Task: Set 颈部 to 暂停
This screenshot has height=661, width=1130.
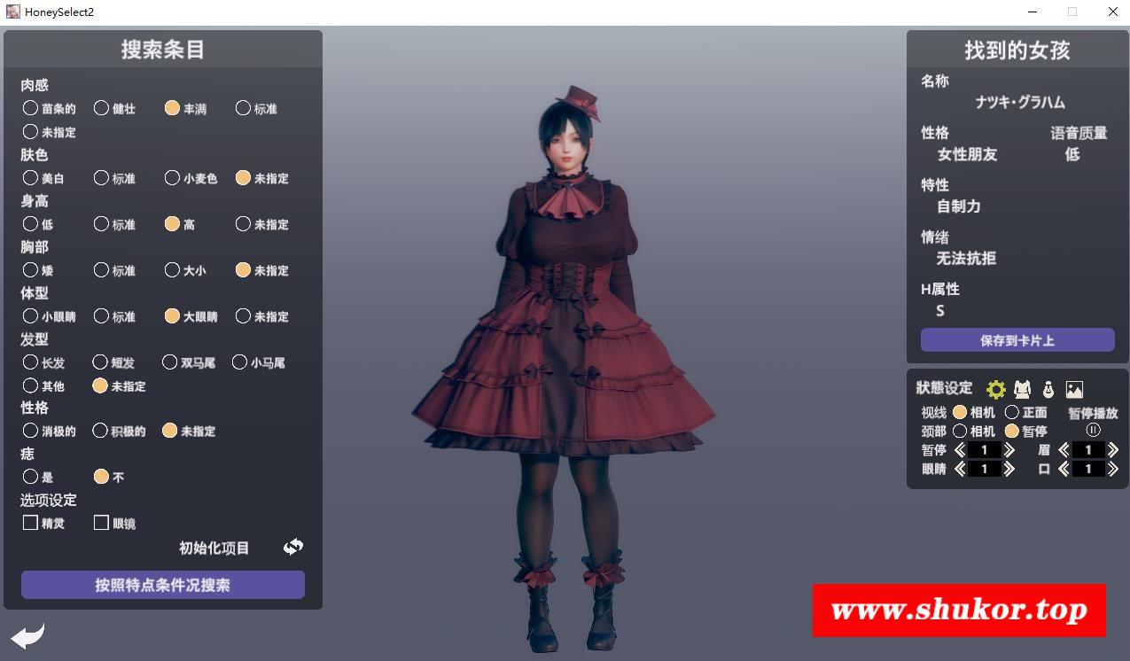Action: 1012,431
